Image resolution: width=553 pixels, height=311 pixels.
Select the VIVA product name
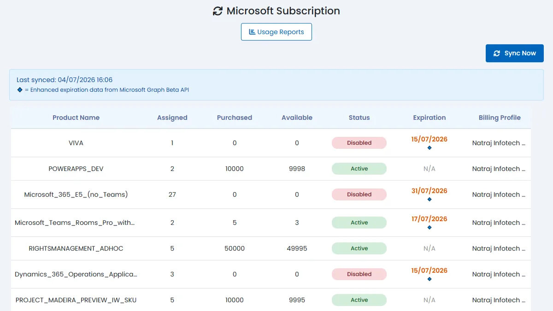(76, 143)
